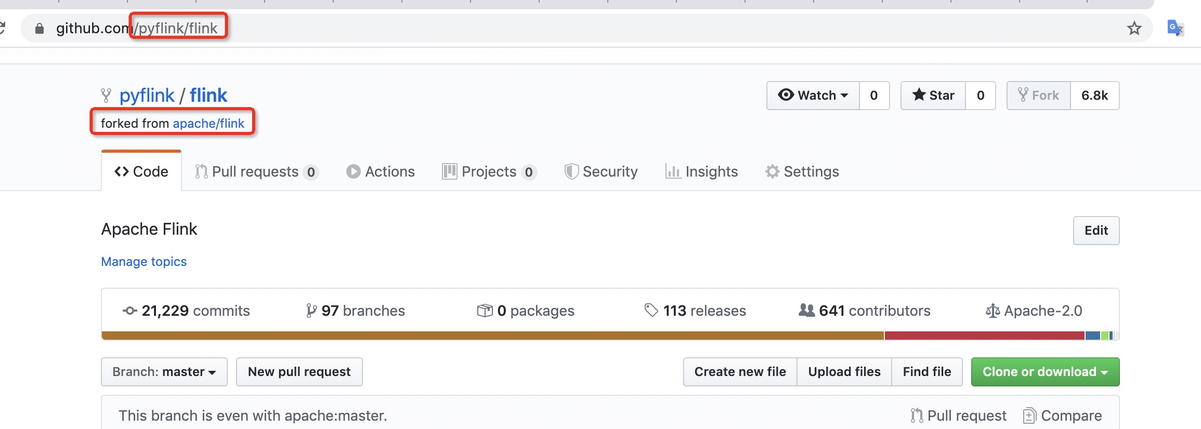
Task: Open the Google Translate extension icon
Action: coord(1175,28)
